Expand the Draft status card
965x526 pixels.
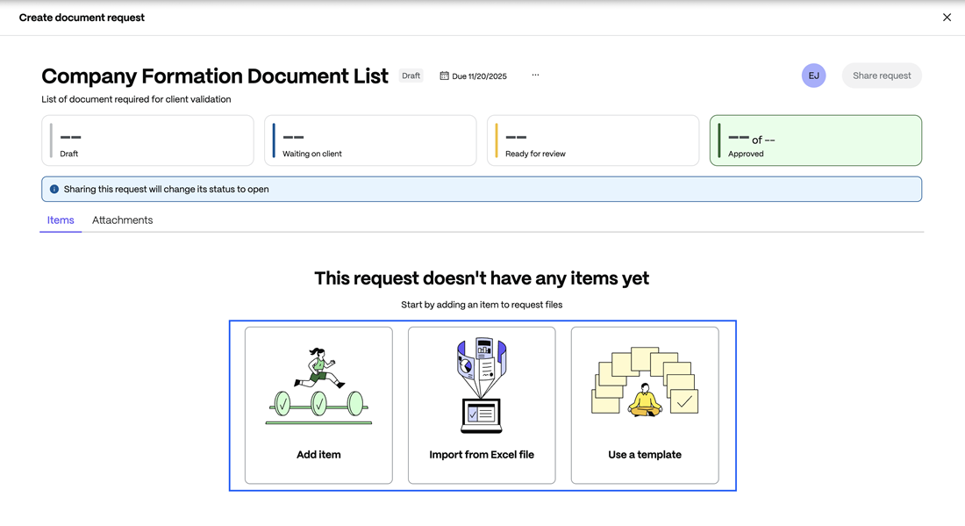147,140
